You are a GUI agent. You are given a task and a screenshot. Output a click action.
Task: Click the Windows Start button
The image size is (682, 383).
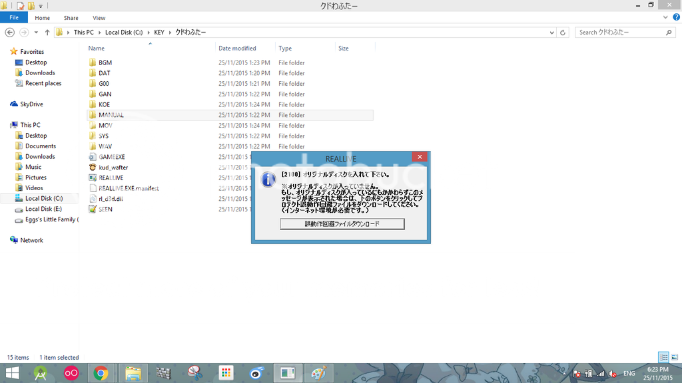pyautogui.click(x=12, y=373)
